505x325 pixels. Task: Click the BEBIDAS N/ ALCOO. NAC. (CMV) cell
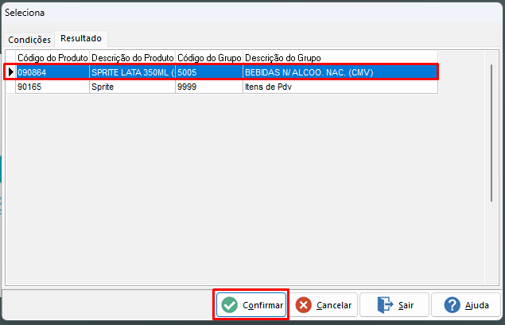coord(340,72)
